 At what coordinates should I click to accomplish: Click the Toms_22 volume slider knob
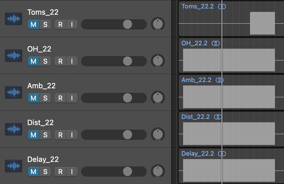click(128, 24)
